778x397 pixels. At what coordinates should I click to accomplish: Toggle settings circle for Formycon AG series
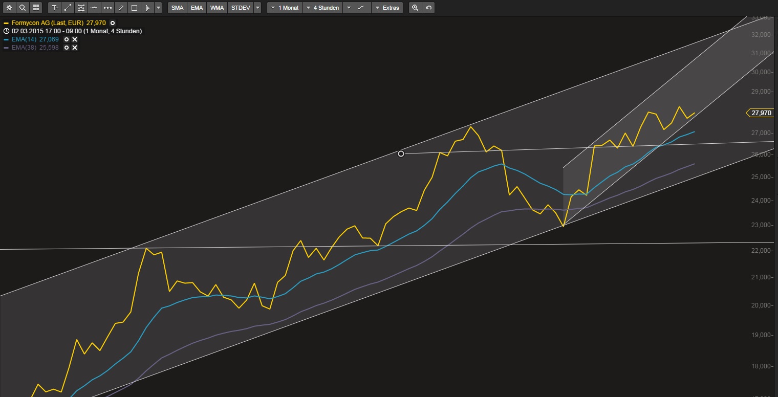click(113, 23)
